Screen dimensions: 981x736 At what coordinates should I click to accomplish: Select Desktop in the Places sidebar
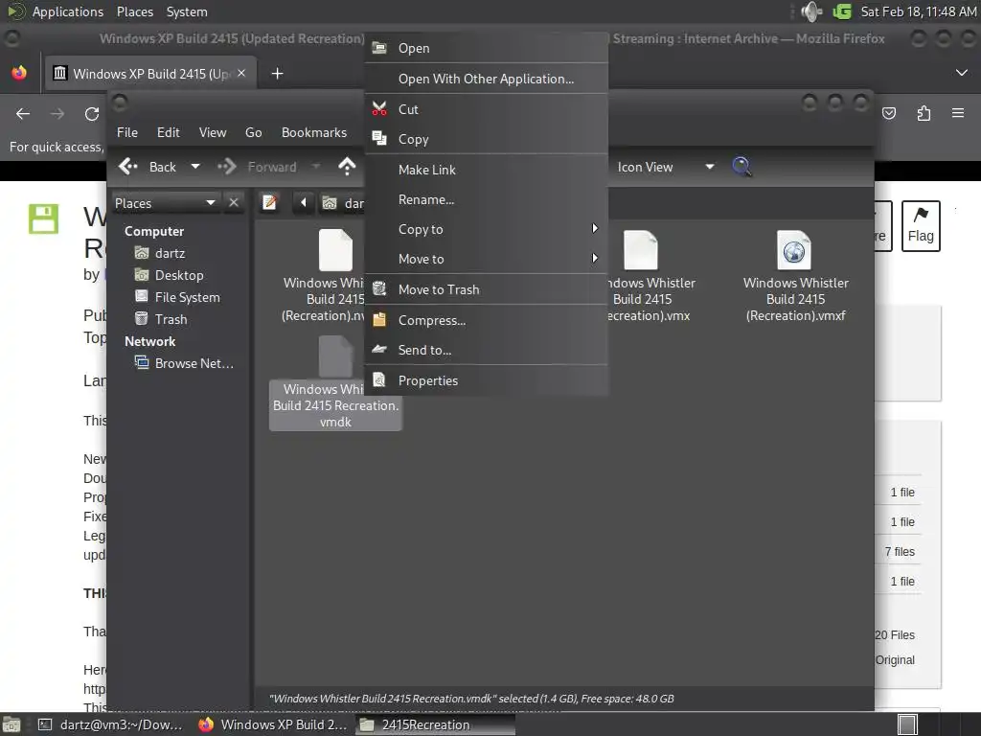[169, 275]
